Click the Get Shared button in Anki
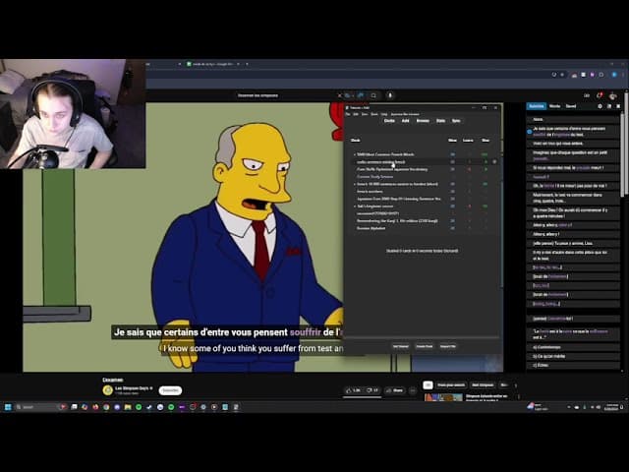The width and height of the screenshot is (629, 472). 401,346
